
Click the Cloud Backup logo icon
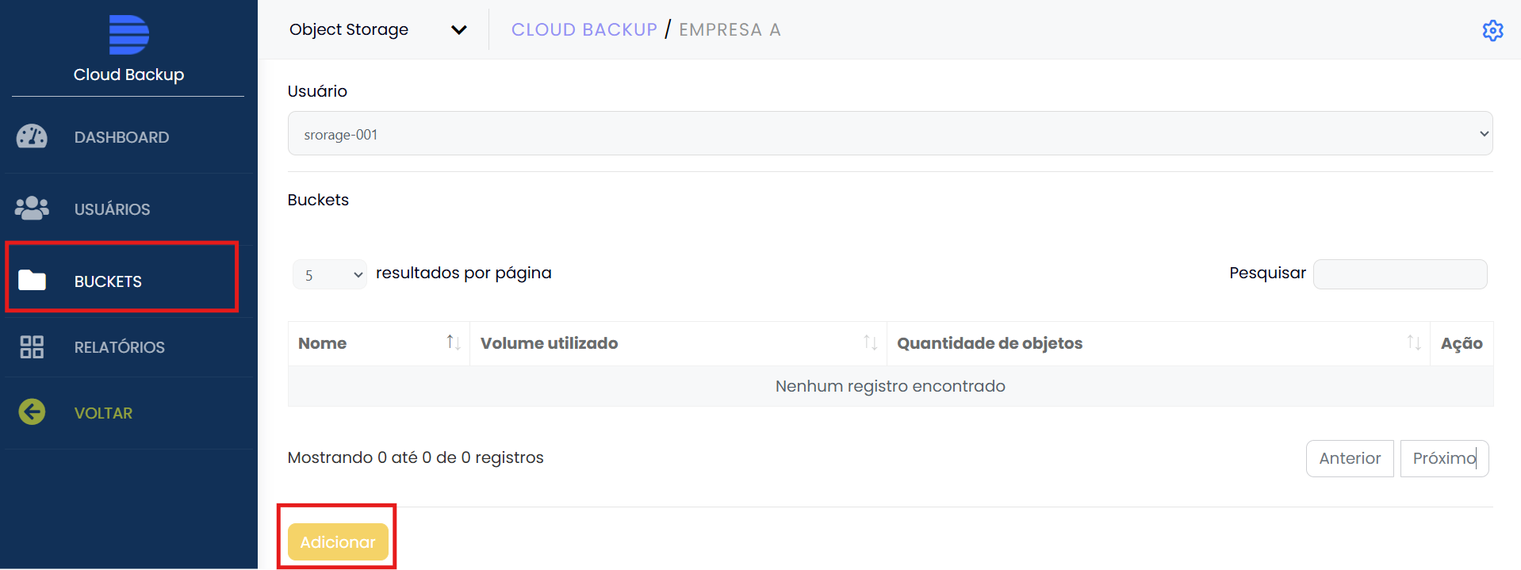(x=128, y=35)
